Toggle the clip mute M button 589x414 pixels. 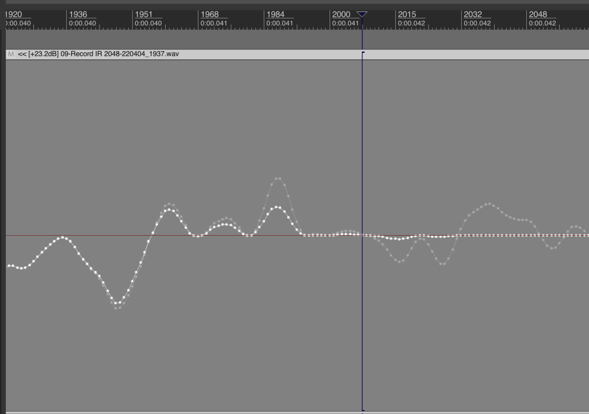pos(10,54)
